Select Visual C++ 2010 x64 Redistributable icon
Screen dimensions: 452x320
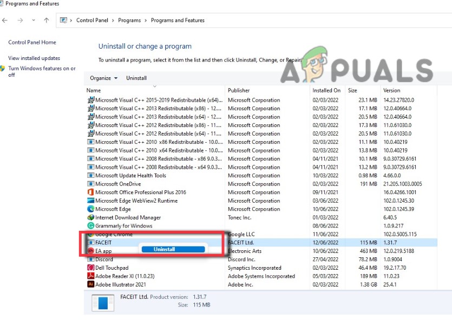(91, 150)
